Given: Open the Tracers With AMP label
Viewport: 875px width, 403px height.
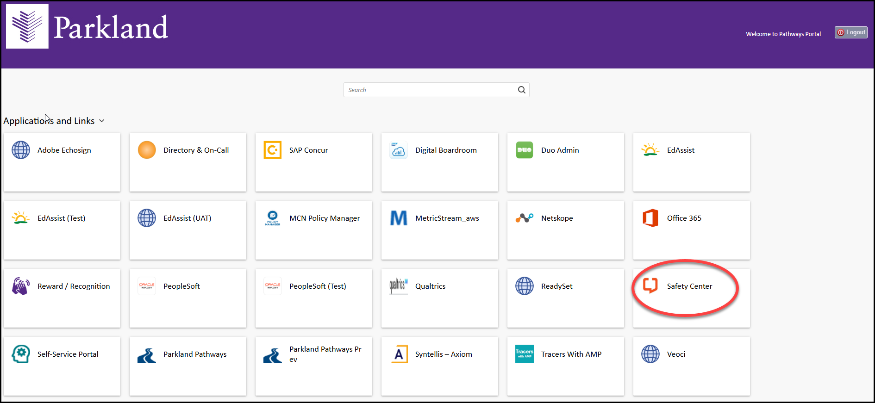Looking at the screenshot, I should [x=571, y=354].
